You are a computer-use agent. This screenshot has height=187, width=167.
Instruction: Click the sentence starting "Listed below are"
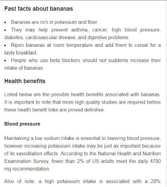(x=83, y=95)
